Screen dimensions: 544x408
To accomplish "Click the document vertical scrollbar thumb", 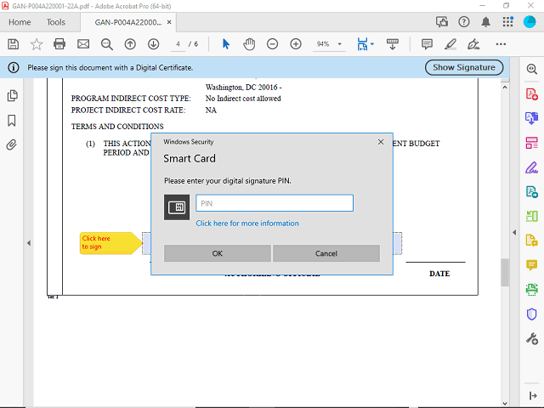I will pos(505,272).
